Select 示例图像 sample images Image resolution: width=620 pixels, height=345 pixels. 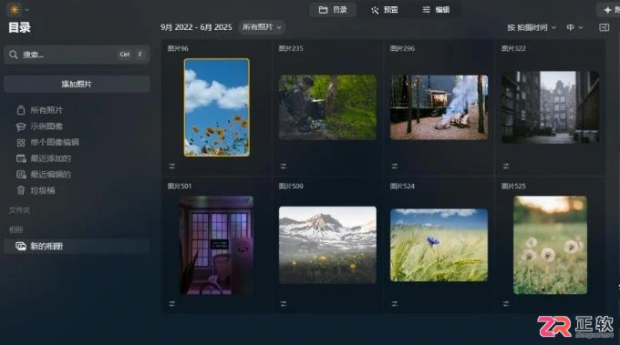point(46,127)
